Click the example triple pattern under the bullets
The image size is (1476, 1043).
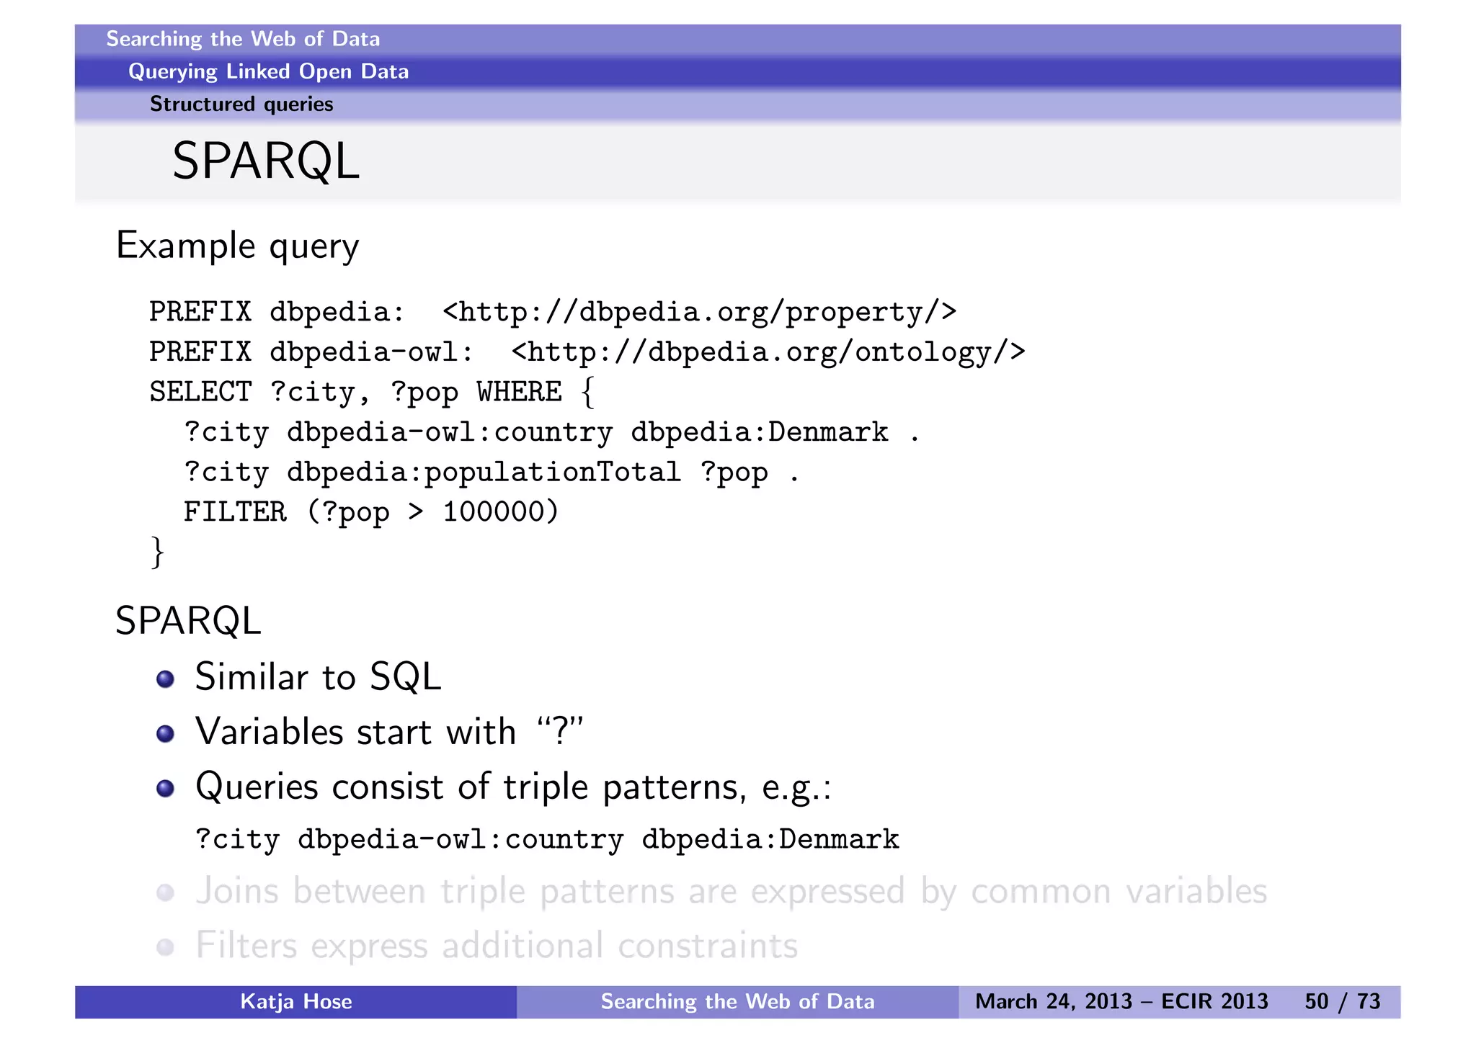[x=547, y=840]
